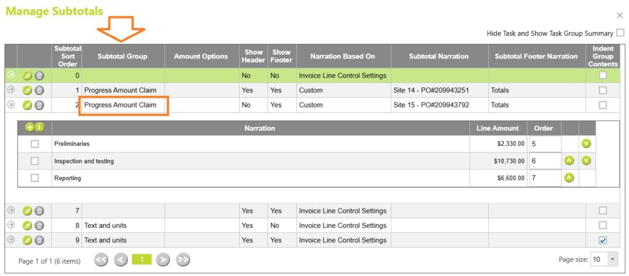Edit subtotal row with sort order 9
Screen dimensions: 629x276
tap(27, 240)
